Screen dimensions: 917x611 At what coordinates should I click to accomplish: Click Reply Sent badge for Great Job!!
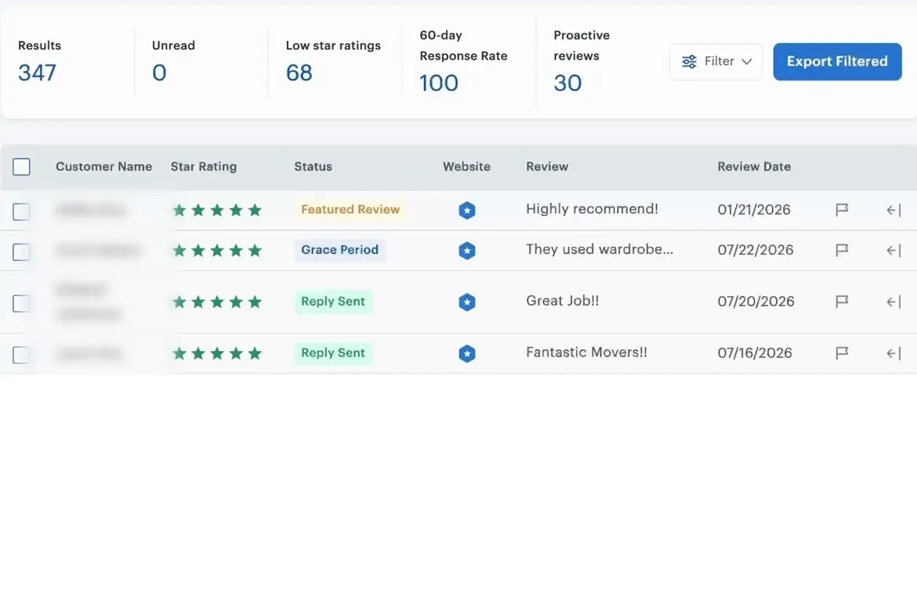click(x=333, y=301)
